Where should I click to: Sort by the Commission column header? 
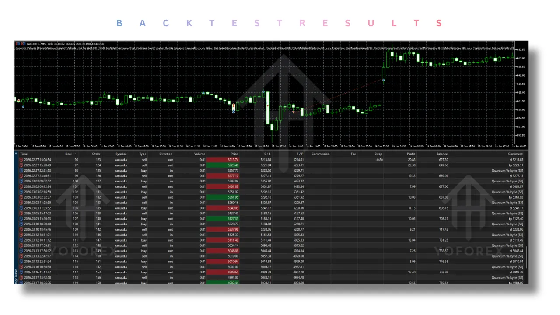pyautogui.click(x=320, y=154)
